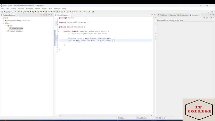Go to Last Edit Location icon
This screenshot has width=215, height=121.
point(77,12)
